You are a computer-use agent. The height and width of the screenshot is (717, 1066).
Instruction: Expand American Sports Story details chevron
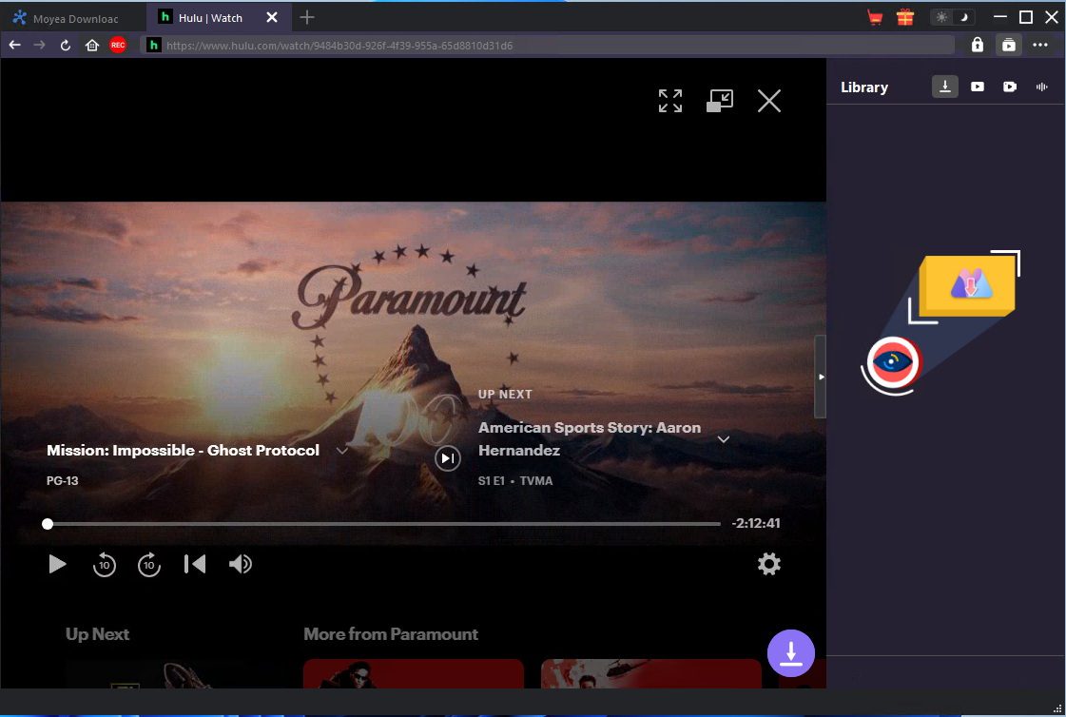(x=724, y=439)
